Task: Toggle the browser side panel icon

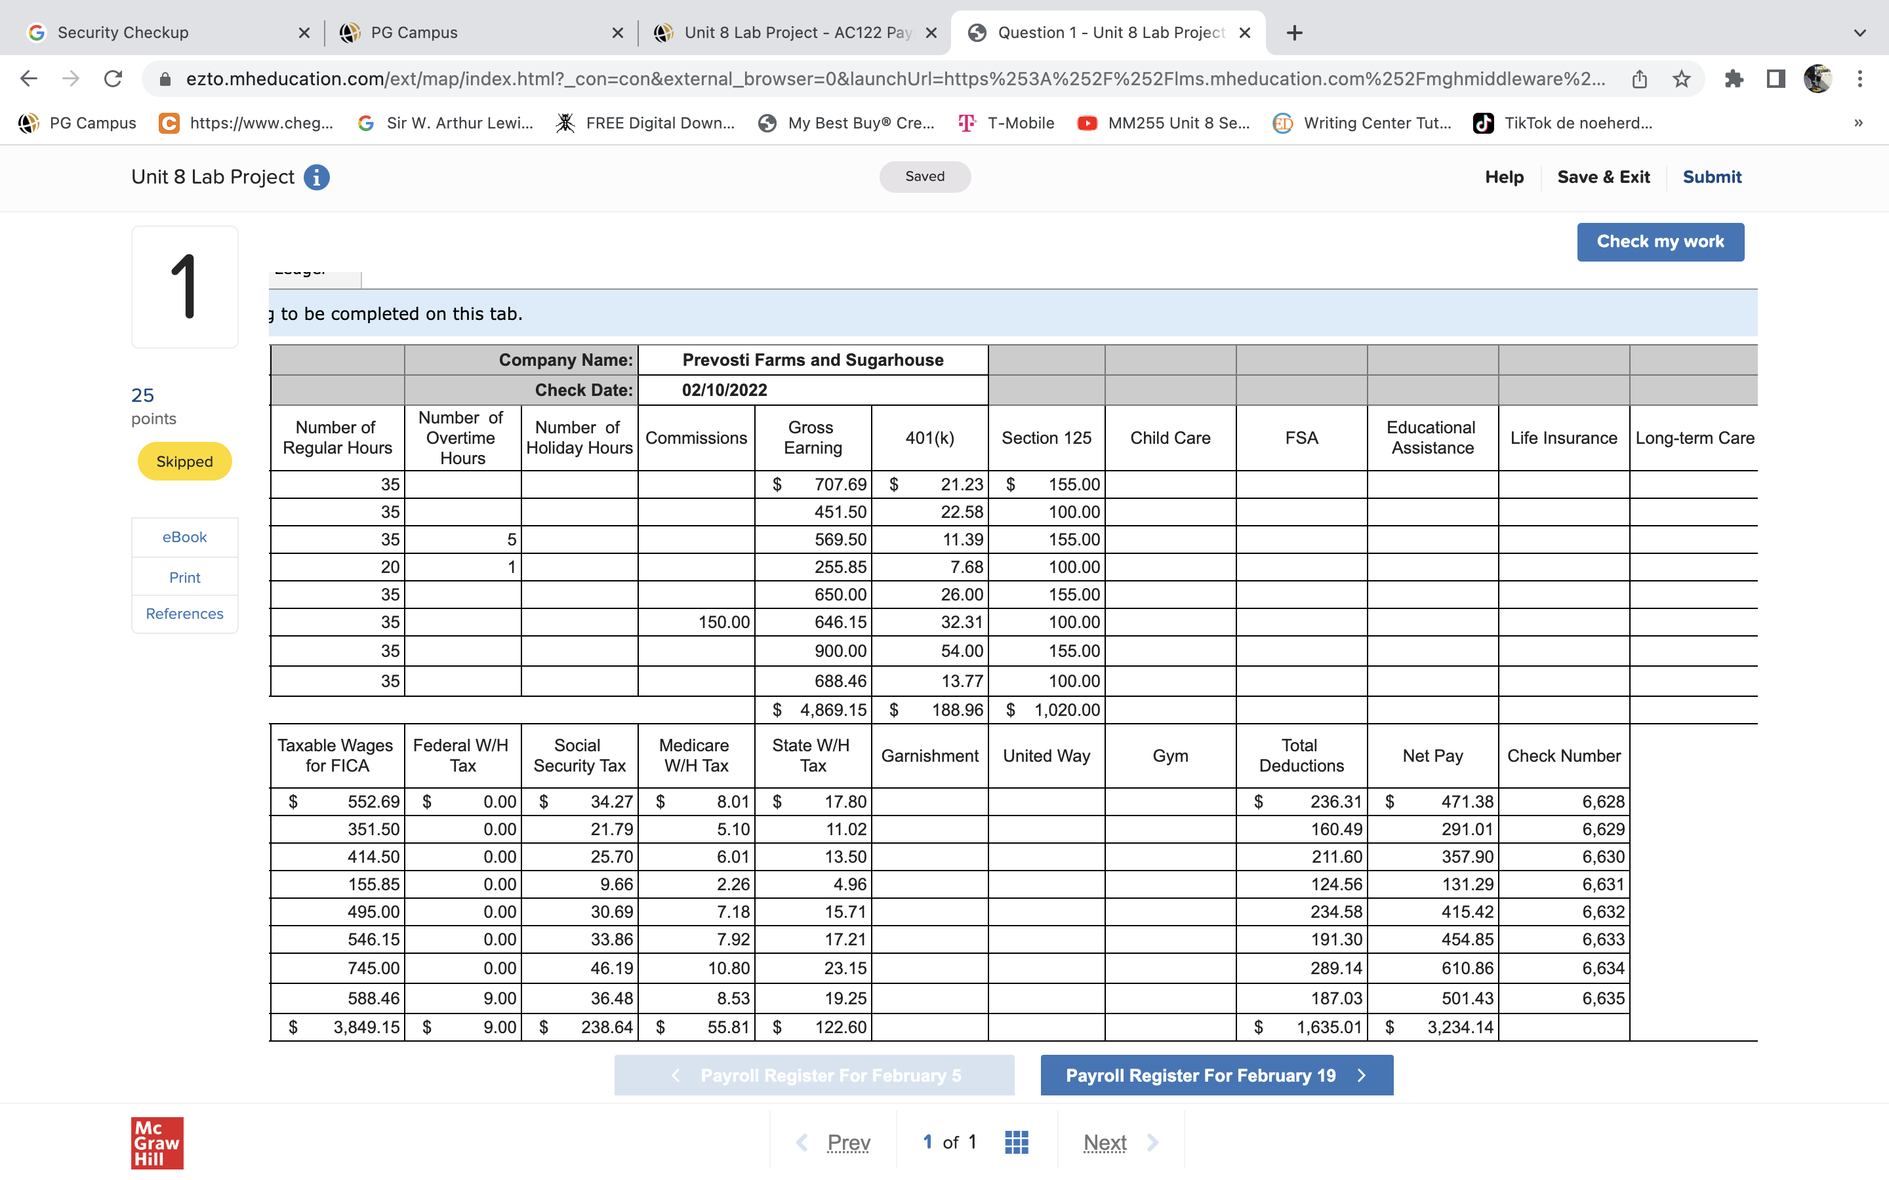Action: [1776, 79]
